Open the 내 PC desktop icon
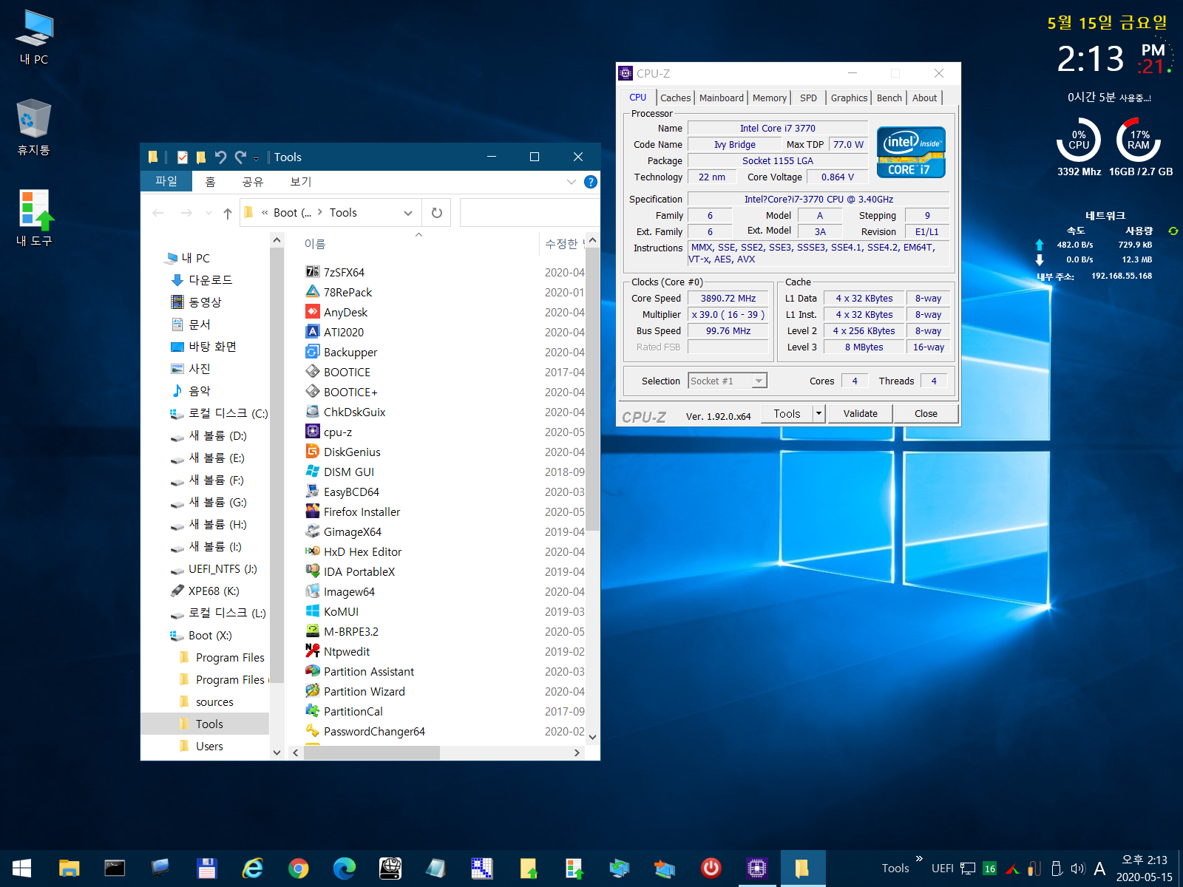The width and height of the screenshot is (1183, 887). click(34, 37)
